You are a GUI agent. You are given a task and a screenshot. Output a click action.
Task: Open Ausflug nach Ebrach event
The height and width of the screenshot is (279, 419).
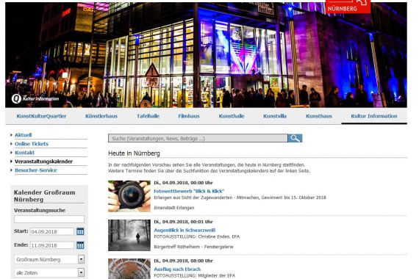tap(177, 269)
